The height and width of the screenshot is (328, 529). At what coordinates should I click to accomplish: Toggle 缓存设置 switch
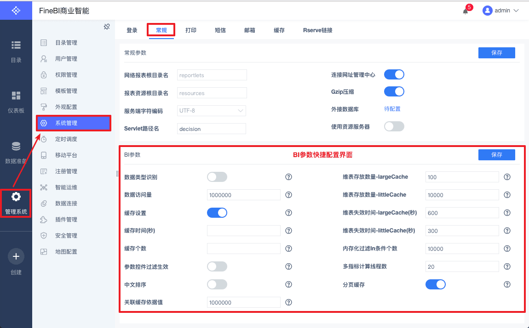(x=217, y=213)
